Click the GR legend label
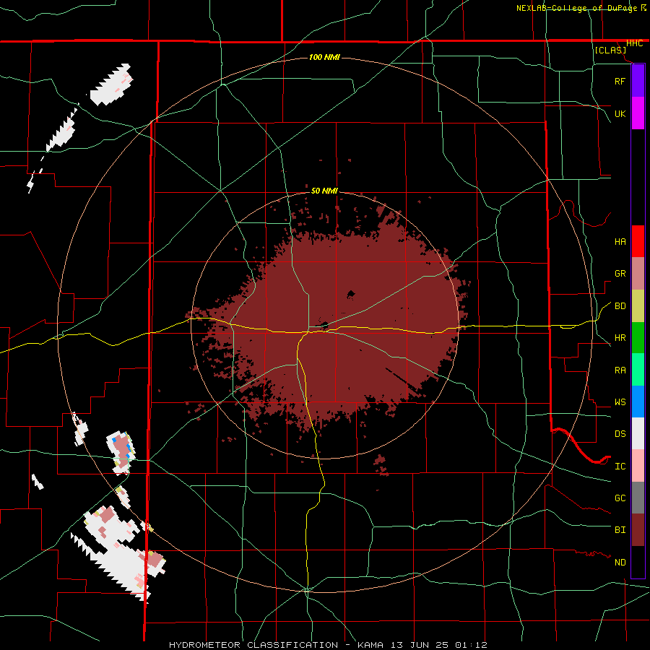Image resolution: width=650 pixels, height=650 pixels. pos(620,274)
